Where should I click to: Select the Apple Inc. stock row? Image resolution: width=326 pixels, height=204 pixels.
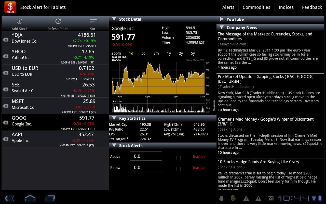[x=55, y=139]
